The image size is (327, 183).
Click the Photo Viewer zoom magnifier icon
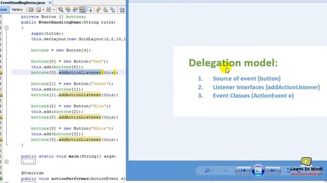coord(207,170)
